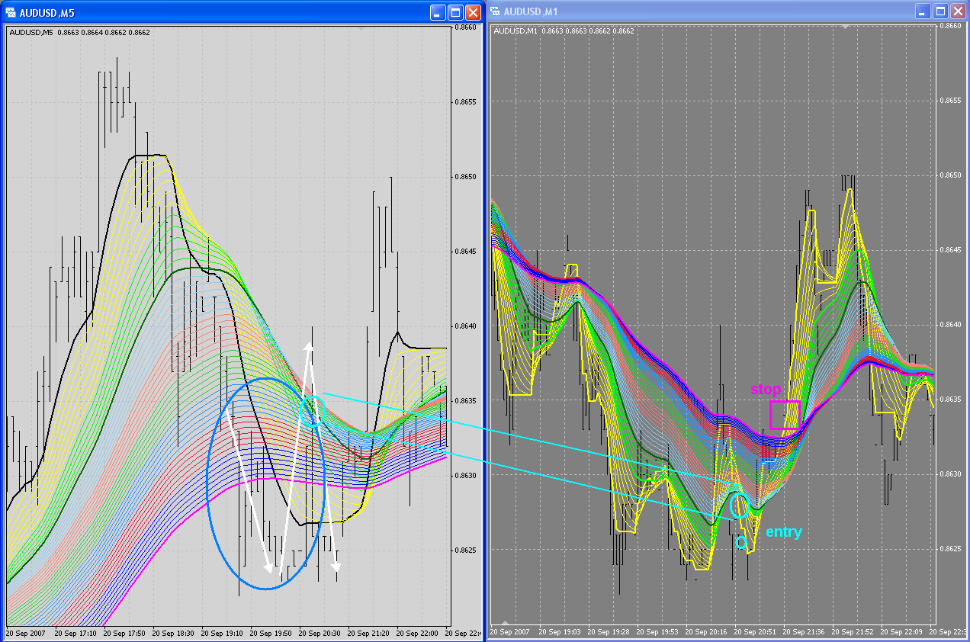Image resolution: width=970 pixels, height=642 pixels.
Task: Click 0.8625 price label in M5 window
Action: [465, 551]
